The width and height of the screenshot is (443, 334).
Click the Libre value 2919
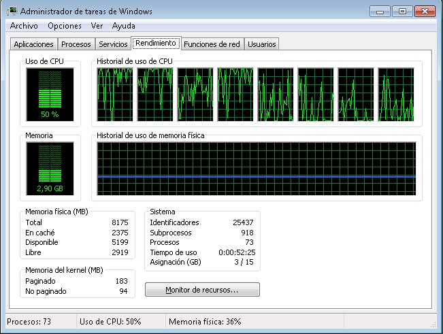(x=120, y=252)
